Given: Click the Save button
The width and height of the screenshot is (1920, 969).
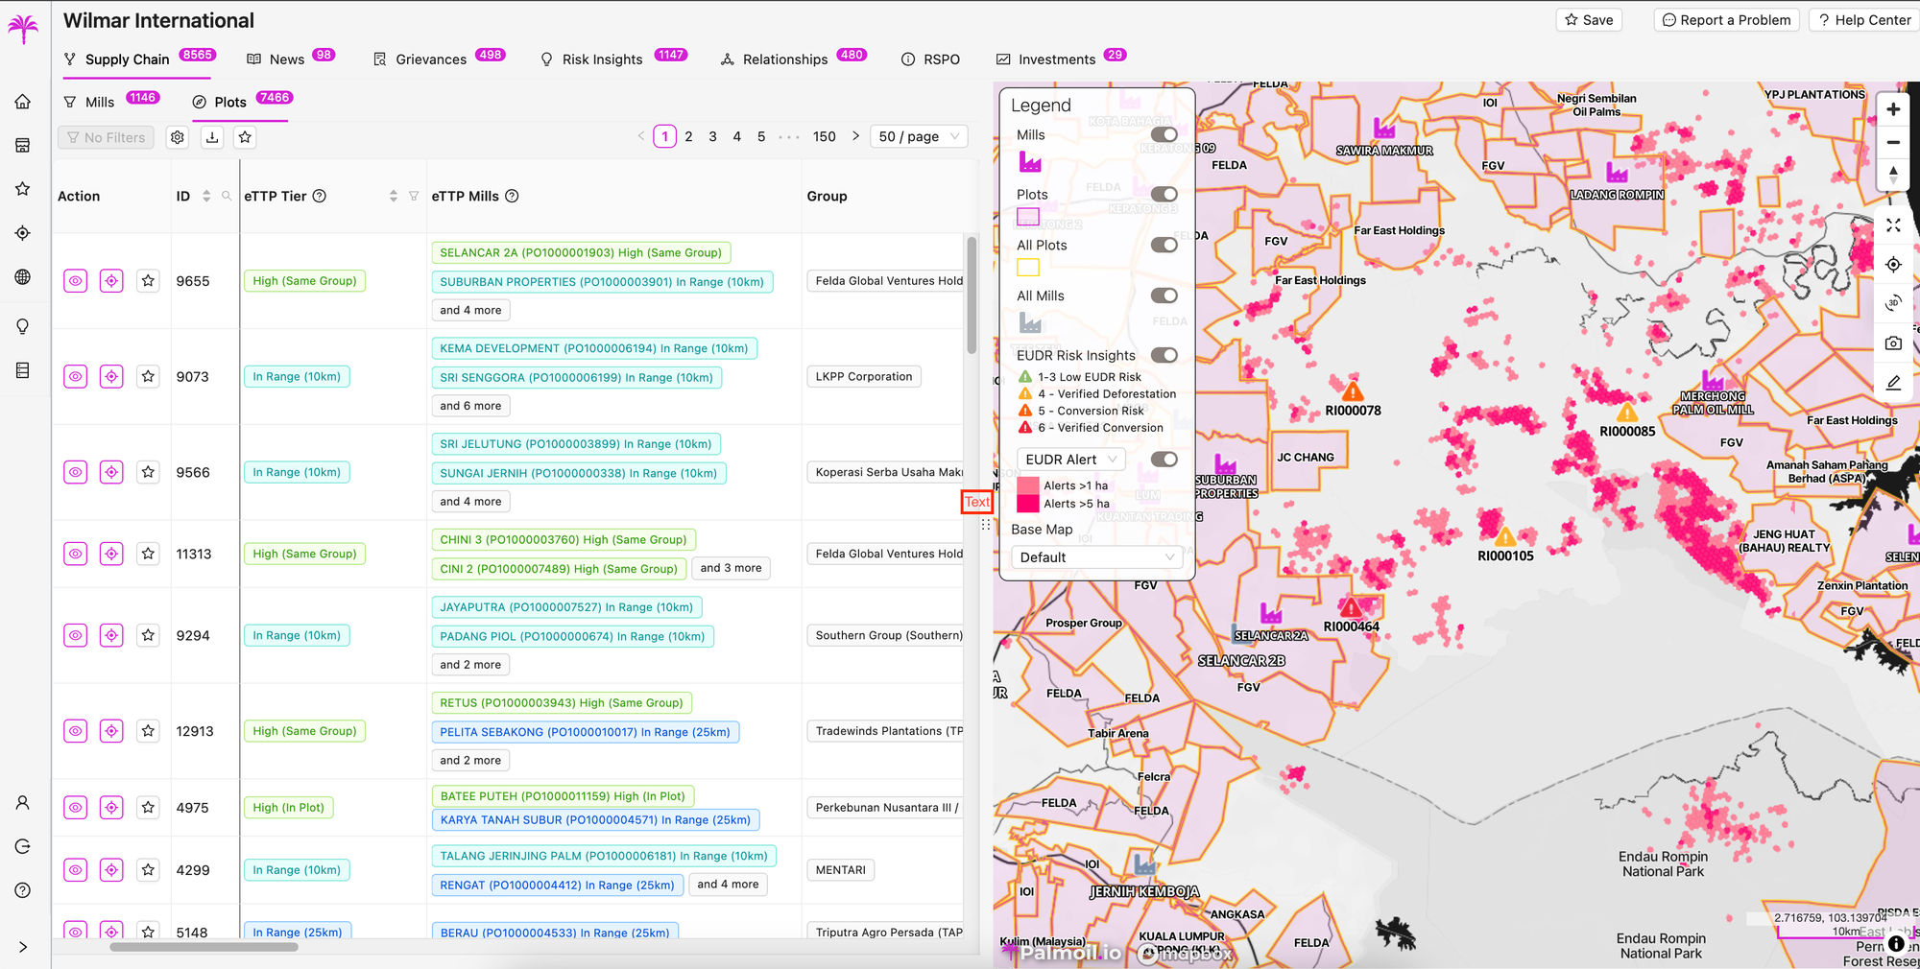Looking at the screenshot, I should pos(1589,20).
